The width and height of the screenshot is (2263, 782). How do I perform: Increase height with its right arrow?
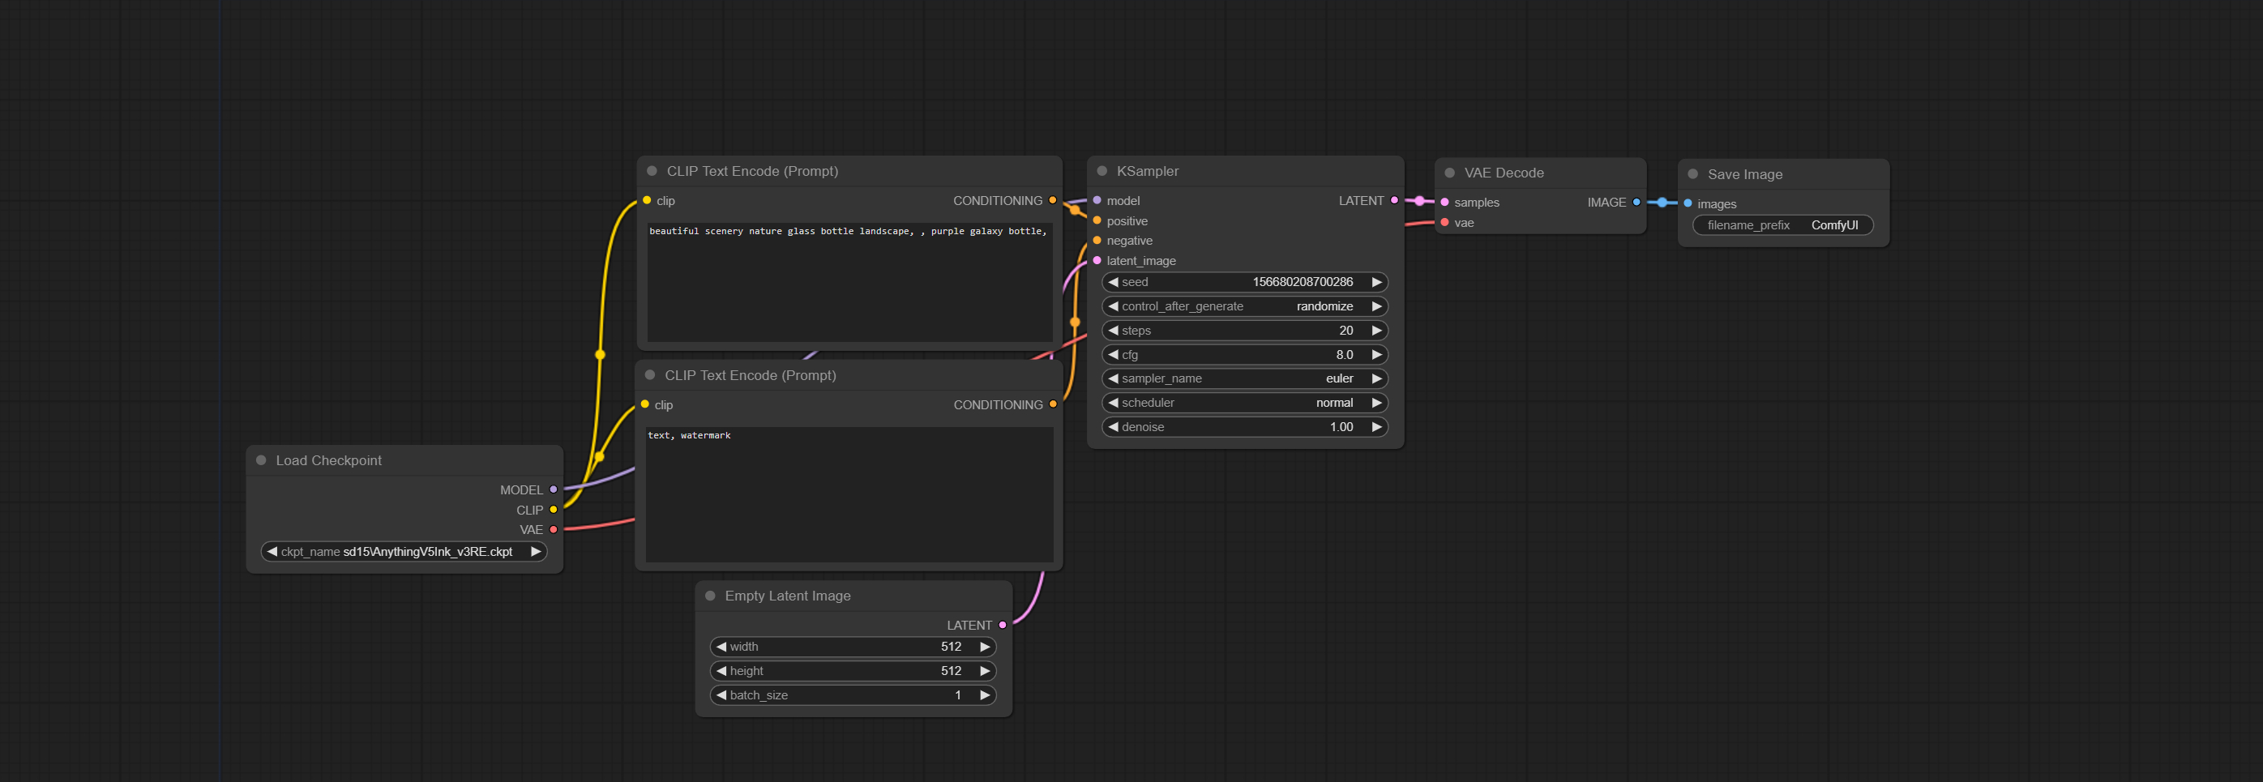click(x=985, y=671)
